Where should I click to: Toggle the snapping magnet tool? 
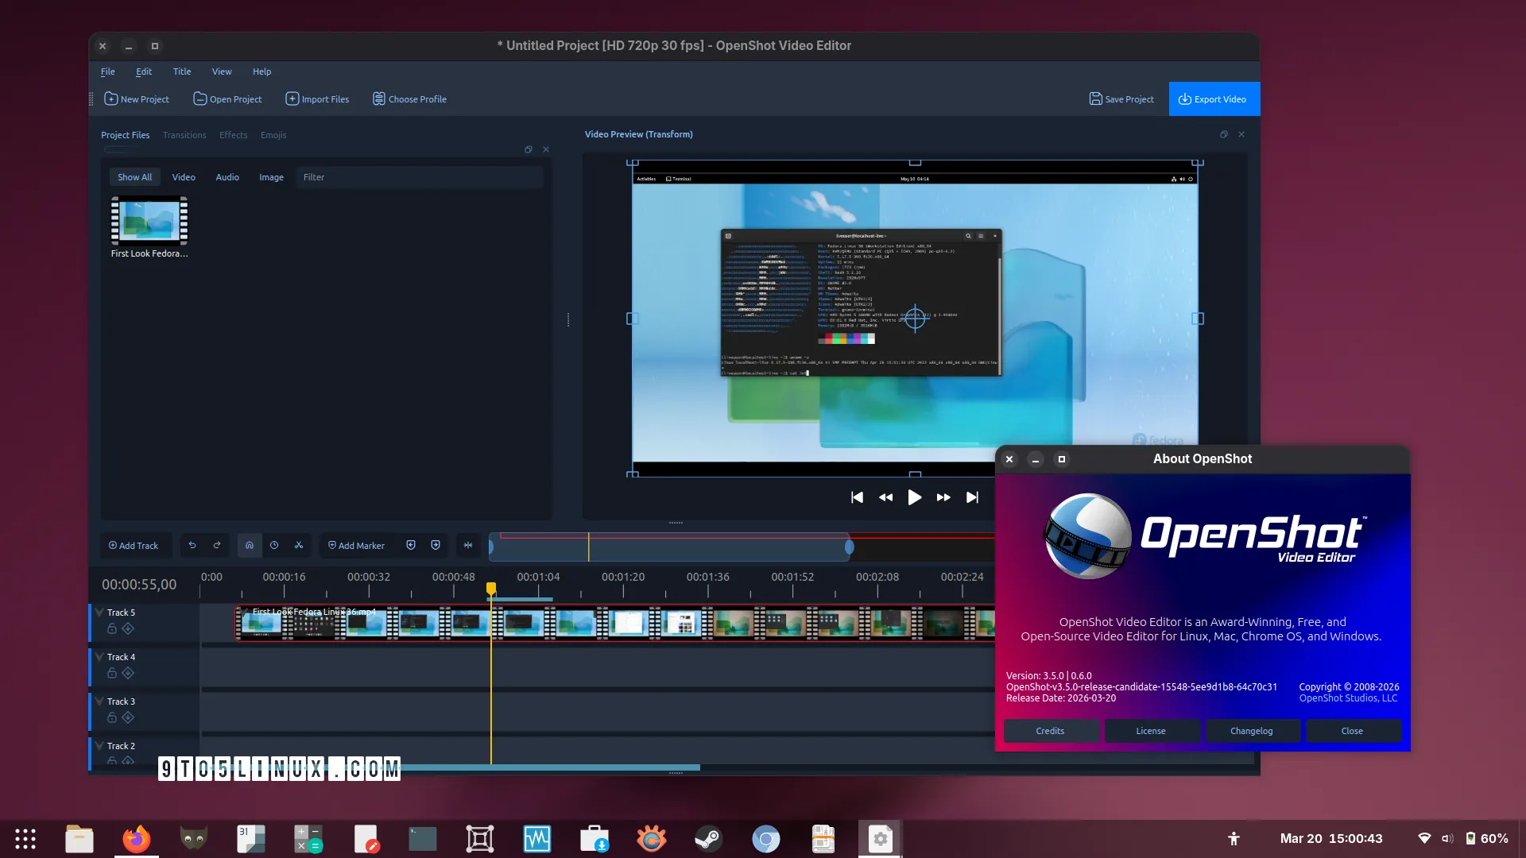point(250,545)
